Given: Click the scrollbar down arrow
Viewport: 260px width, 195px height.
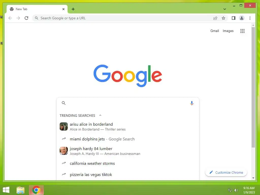Looking at the screenshot, I should tap(253, 178).
